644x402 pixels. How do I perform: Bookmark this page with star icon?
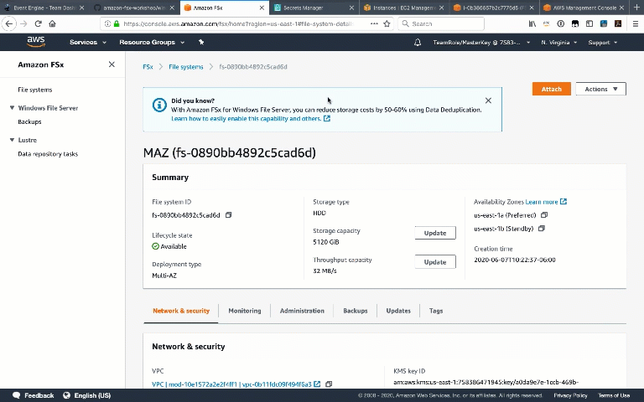[x=387, y=23]
